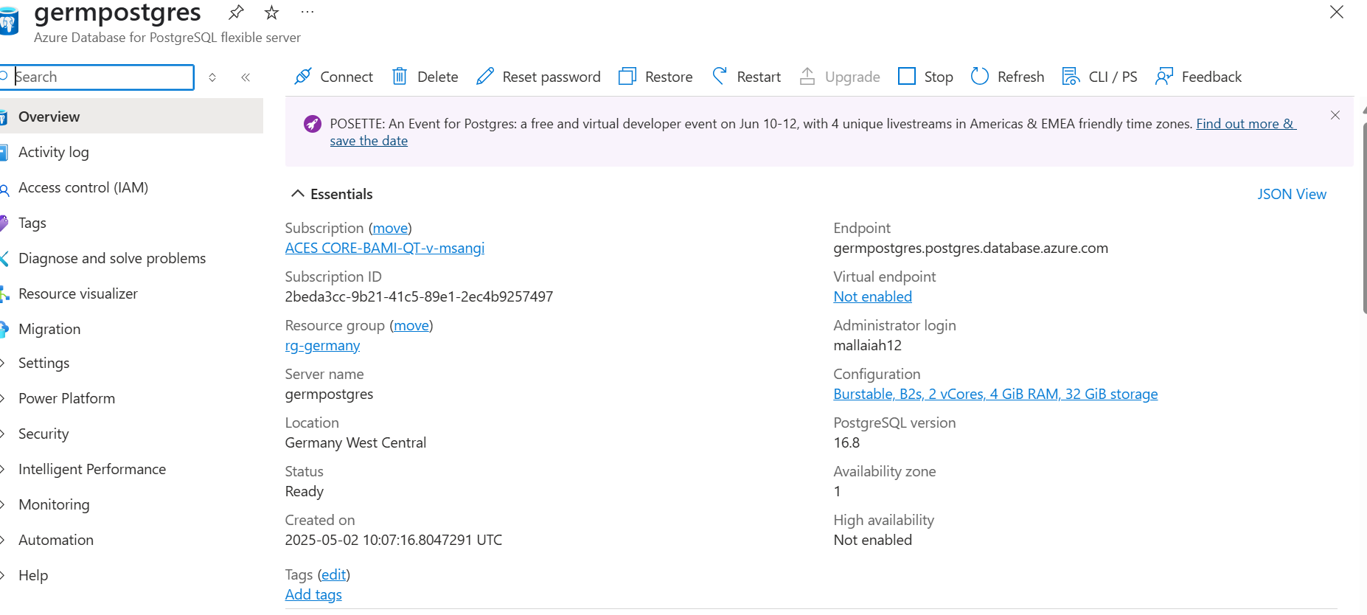Click the Feedback button label
The width and height of the screenshot is (1367, 615).
(1211, 77)
